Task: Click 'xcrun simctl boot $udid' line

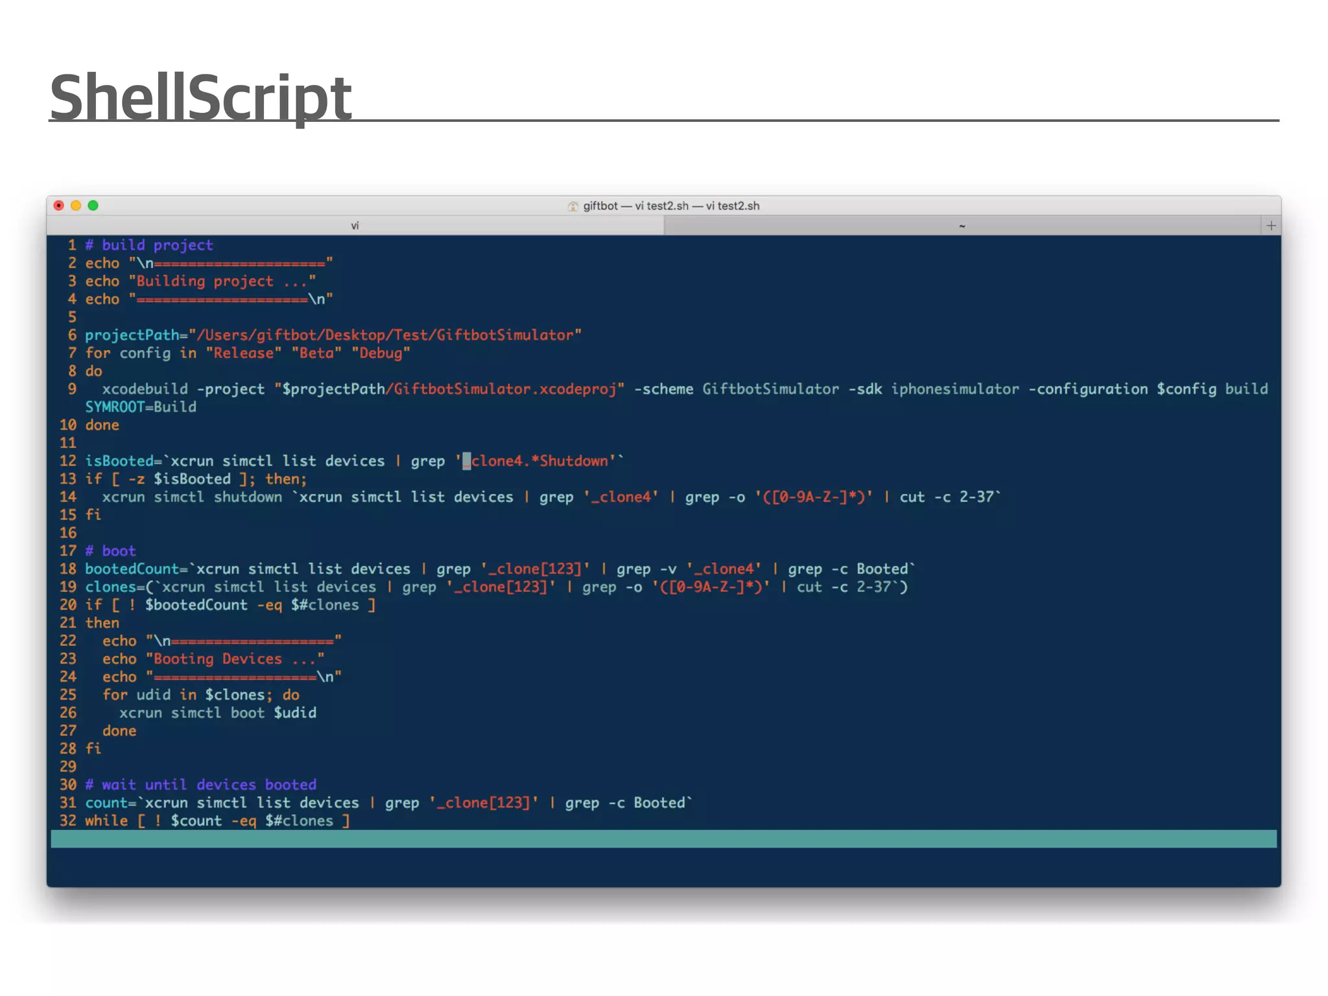Action: coord(218,713)
